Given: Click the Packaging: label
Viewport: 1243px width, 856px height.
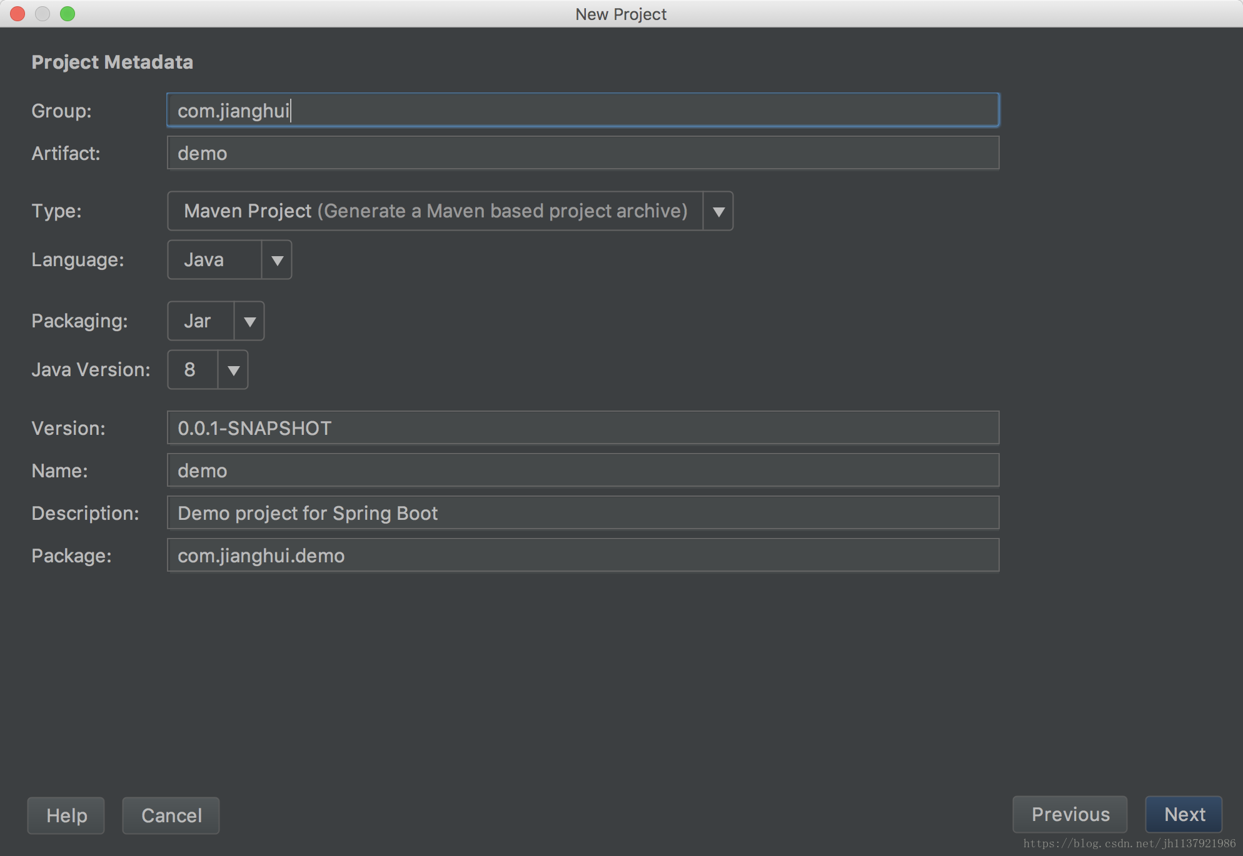Looking at the screenshot, I should tap(79, 321).
